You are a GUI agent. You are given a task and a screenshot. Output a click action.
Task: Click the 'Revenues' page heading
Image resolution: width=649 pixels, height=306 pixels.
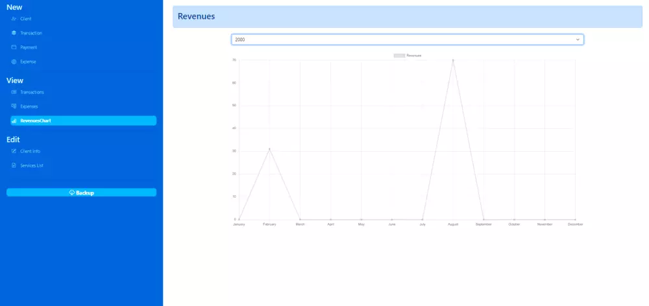click(196, 17)
